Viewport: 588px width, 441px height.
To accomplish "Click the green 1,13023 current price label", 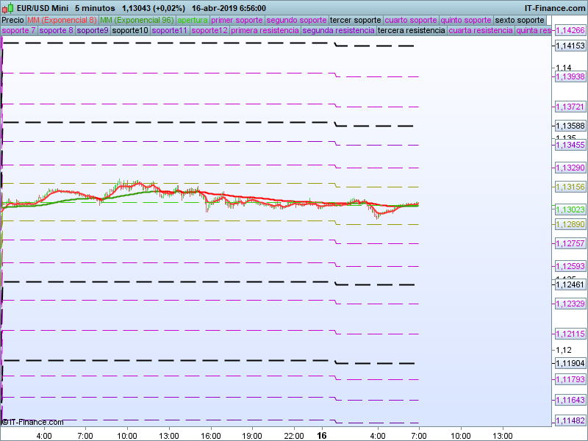I will coord(570,209).
